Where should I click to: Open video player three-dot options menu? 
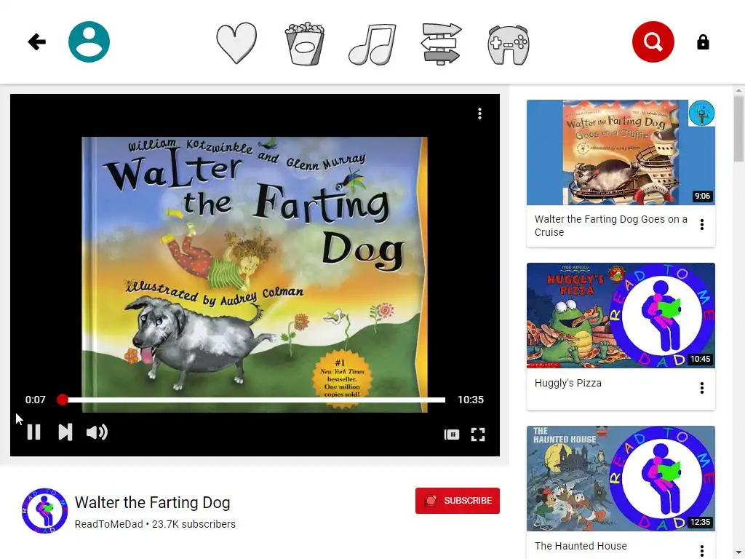480,114
